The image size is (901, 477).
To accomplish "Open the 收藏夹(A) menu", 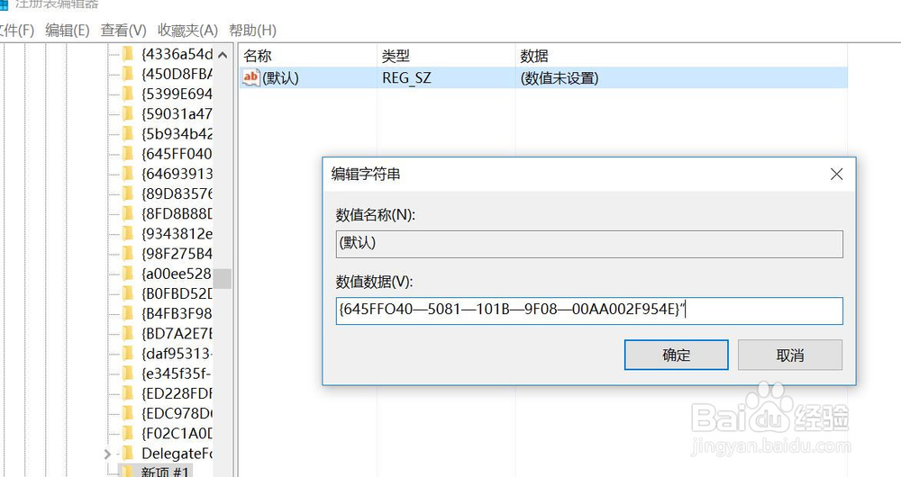I will (188, 30).
